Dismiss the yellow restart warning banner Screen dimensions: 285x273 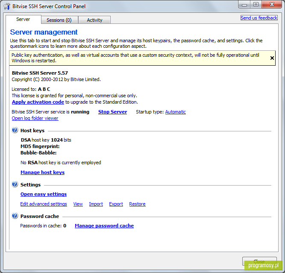(272, 58)
